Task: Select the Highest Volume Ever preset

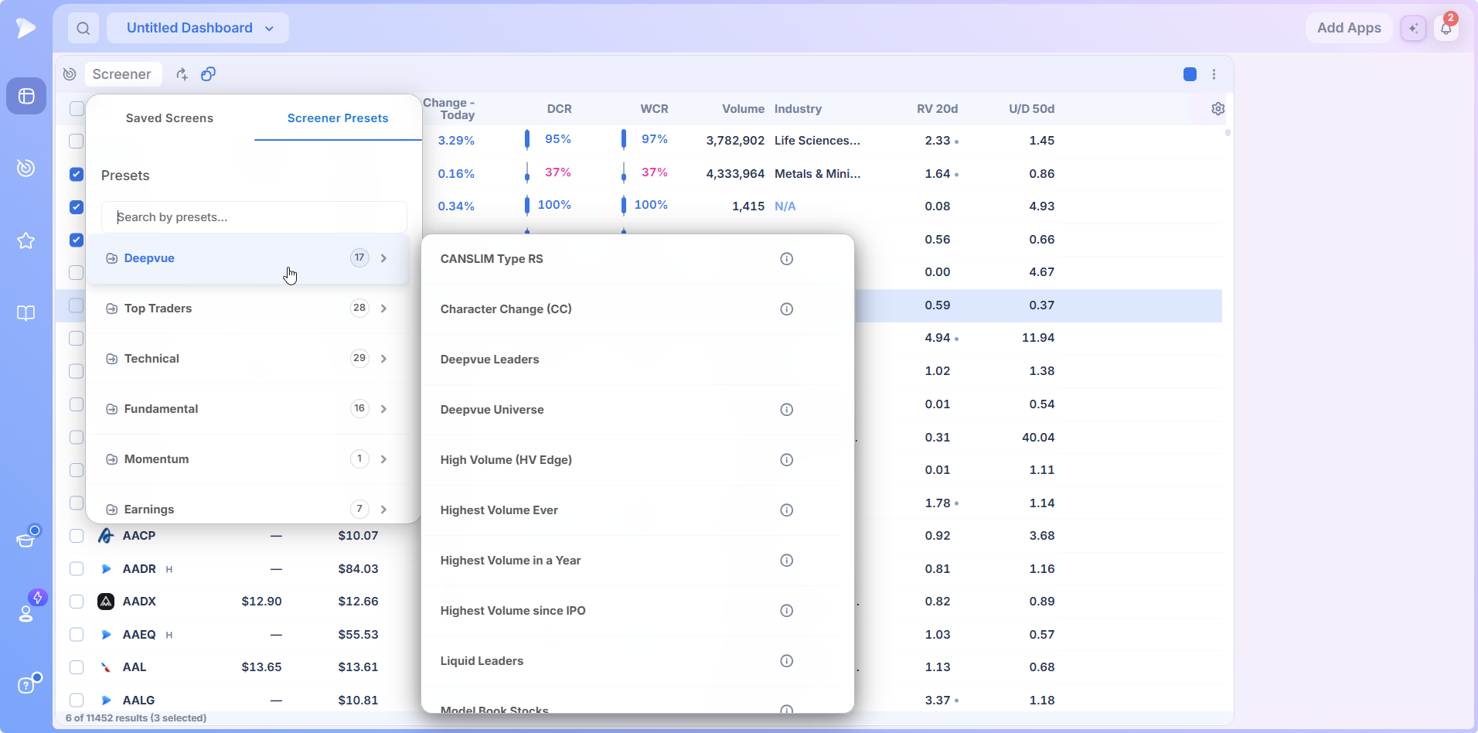Action: 499,510
